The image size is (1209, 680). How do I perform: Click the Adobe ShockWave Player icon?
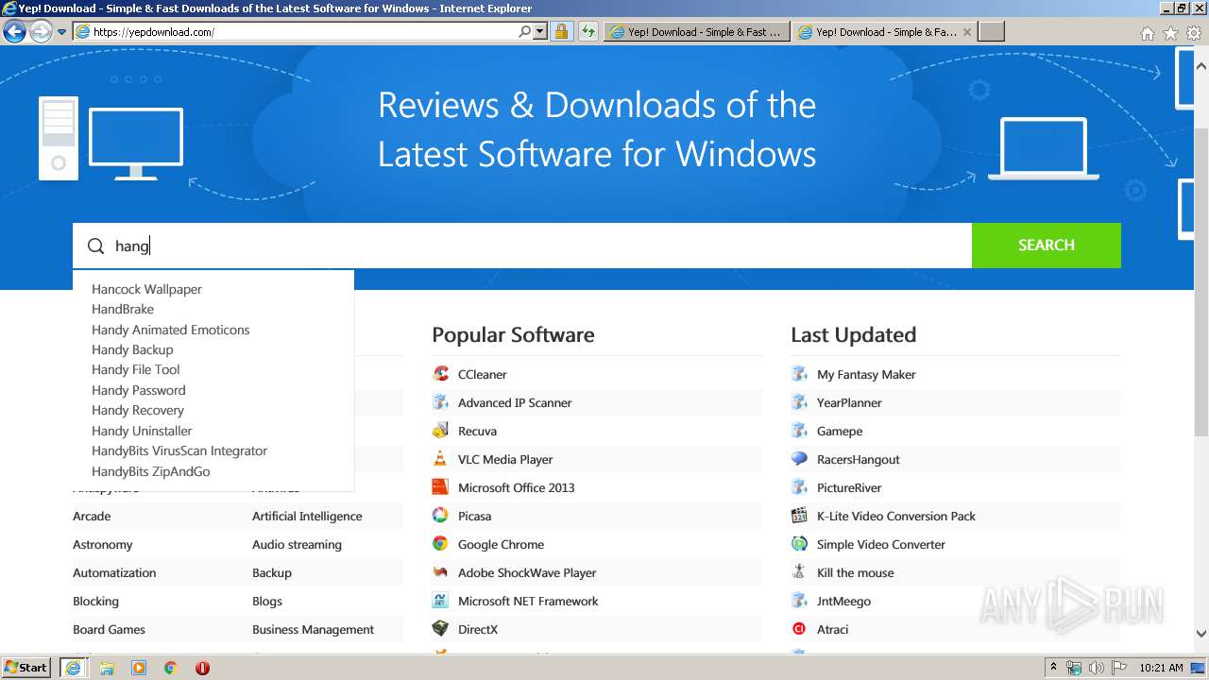click(x=440, y=572)
